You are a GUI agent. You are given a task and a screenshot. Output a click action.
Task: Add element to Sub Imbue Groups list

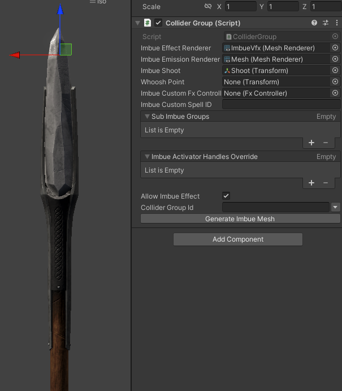[311, 143]
